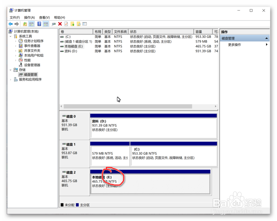
Task: Sort by the 布局 column header
Action: click(98, 31)
